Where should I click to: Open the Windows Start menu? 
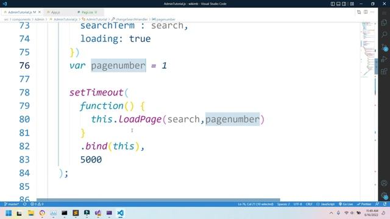pos(9,213)
